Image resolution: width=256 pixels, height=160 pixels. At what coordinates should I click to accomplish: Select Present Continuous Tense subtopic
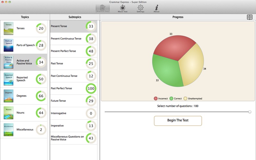pos(66,39)
